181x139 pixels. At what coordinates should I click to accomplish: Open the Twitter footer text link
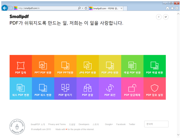[x=132, y=124]
